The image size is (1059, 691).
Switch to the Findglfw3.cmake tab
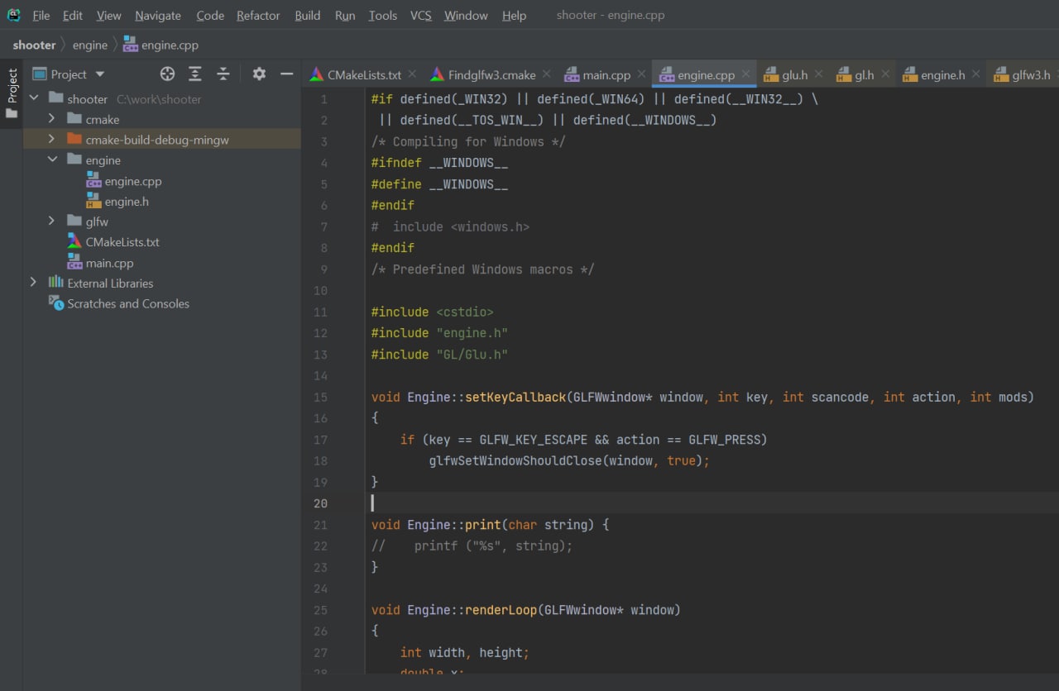491,75
